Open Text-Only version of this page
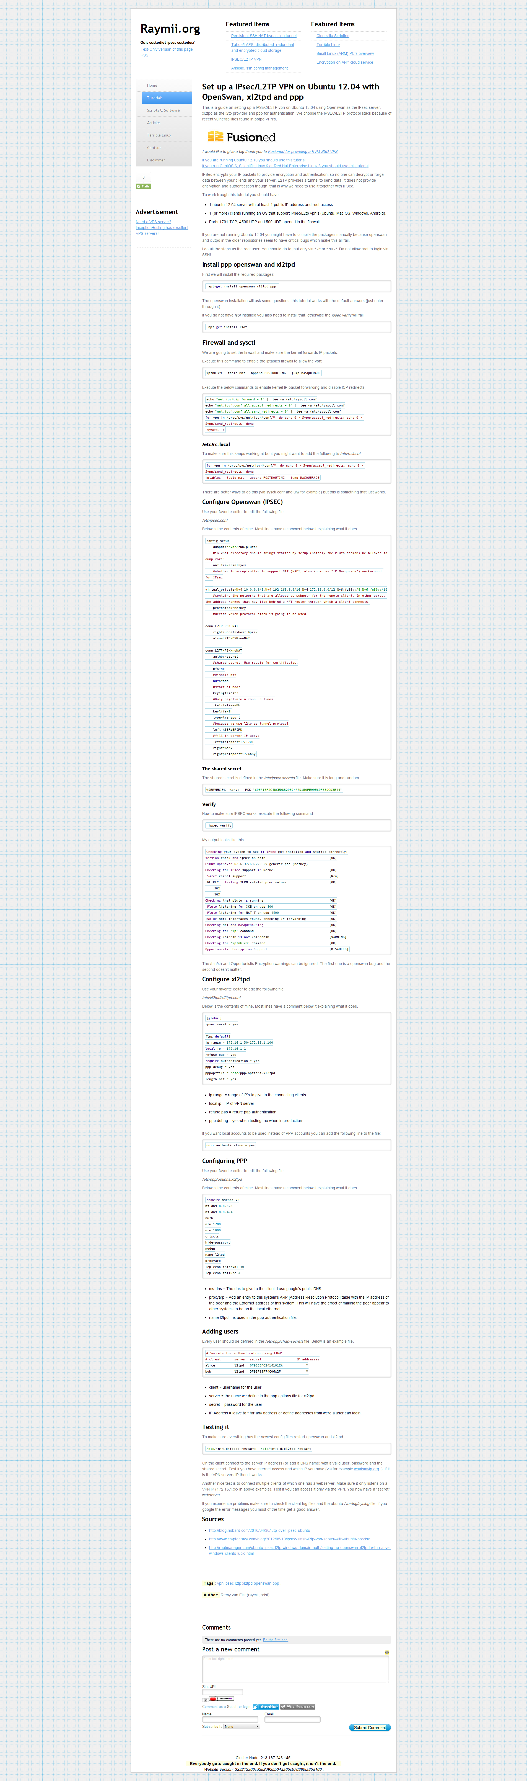The height and width of the screenshot is (1781, 527). pyautogui.click(x=167, y=49)
